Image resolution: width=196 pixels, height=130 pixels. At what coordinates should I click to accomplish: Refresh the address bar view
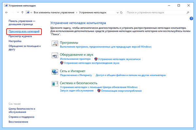point(121,13)
